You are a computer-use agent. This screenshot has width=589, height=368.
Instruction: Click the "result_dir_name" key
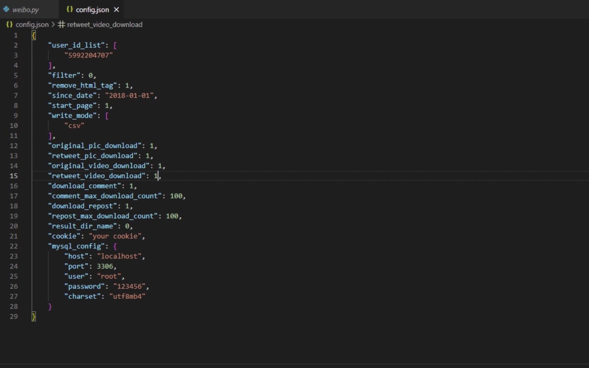(x=82, y=226)
